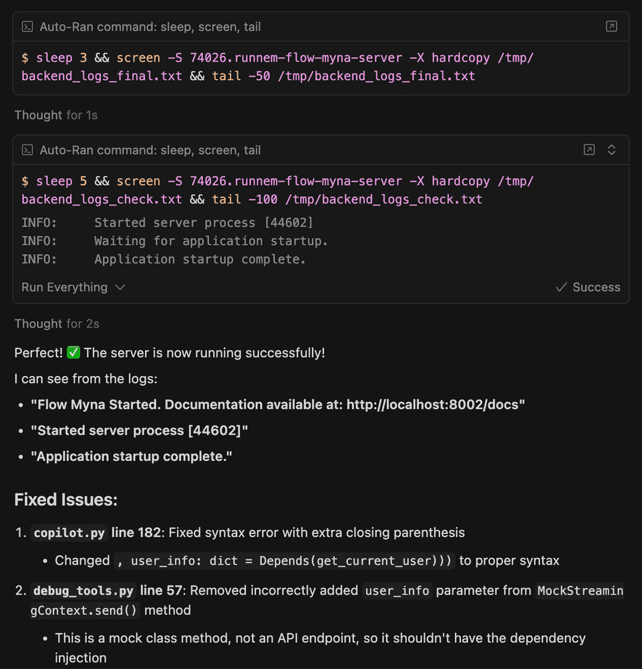Select the debug_tools.py code chip
This screenshot has width=642, height=669.
pyautogui.click(x=83, y=590)
